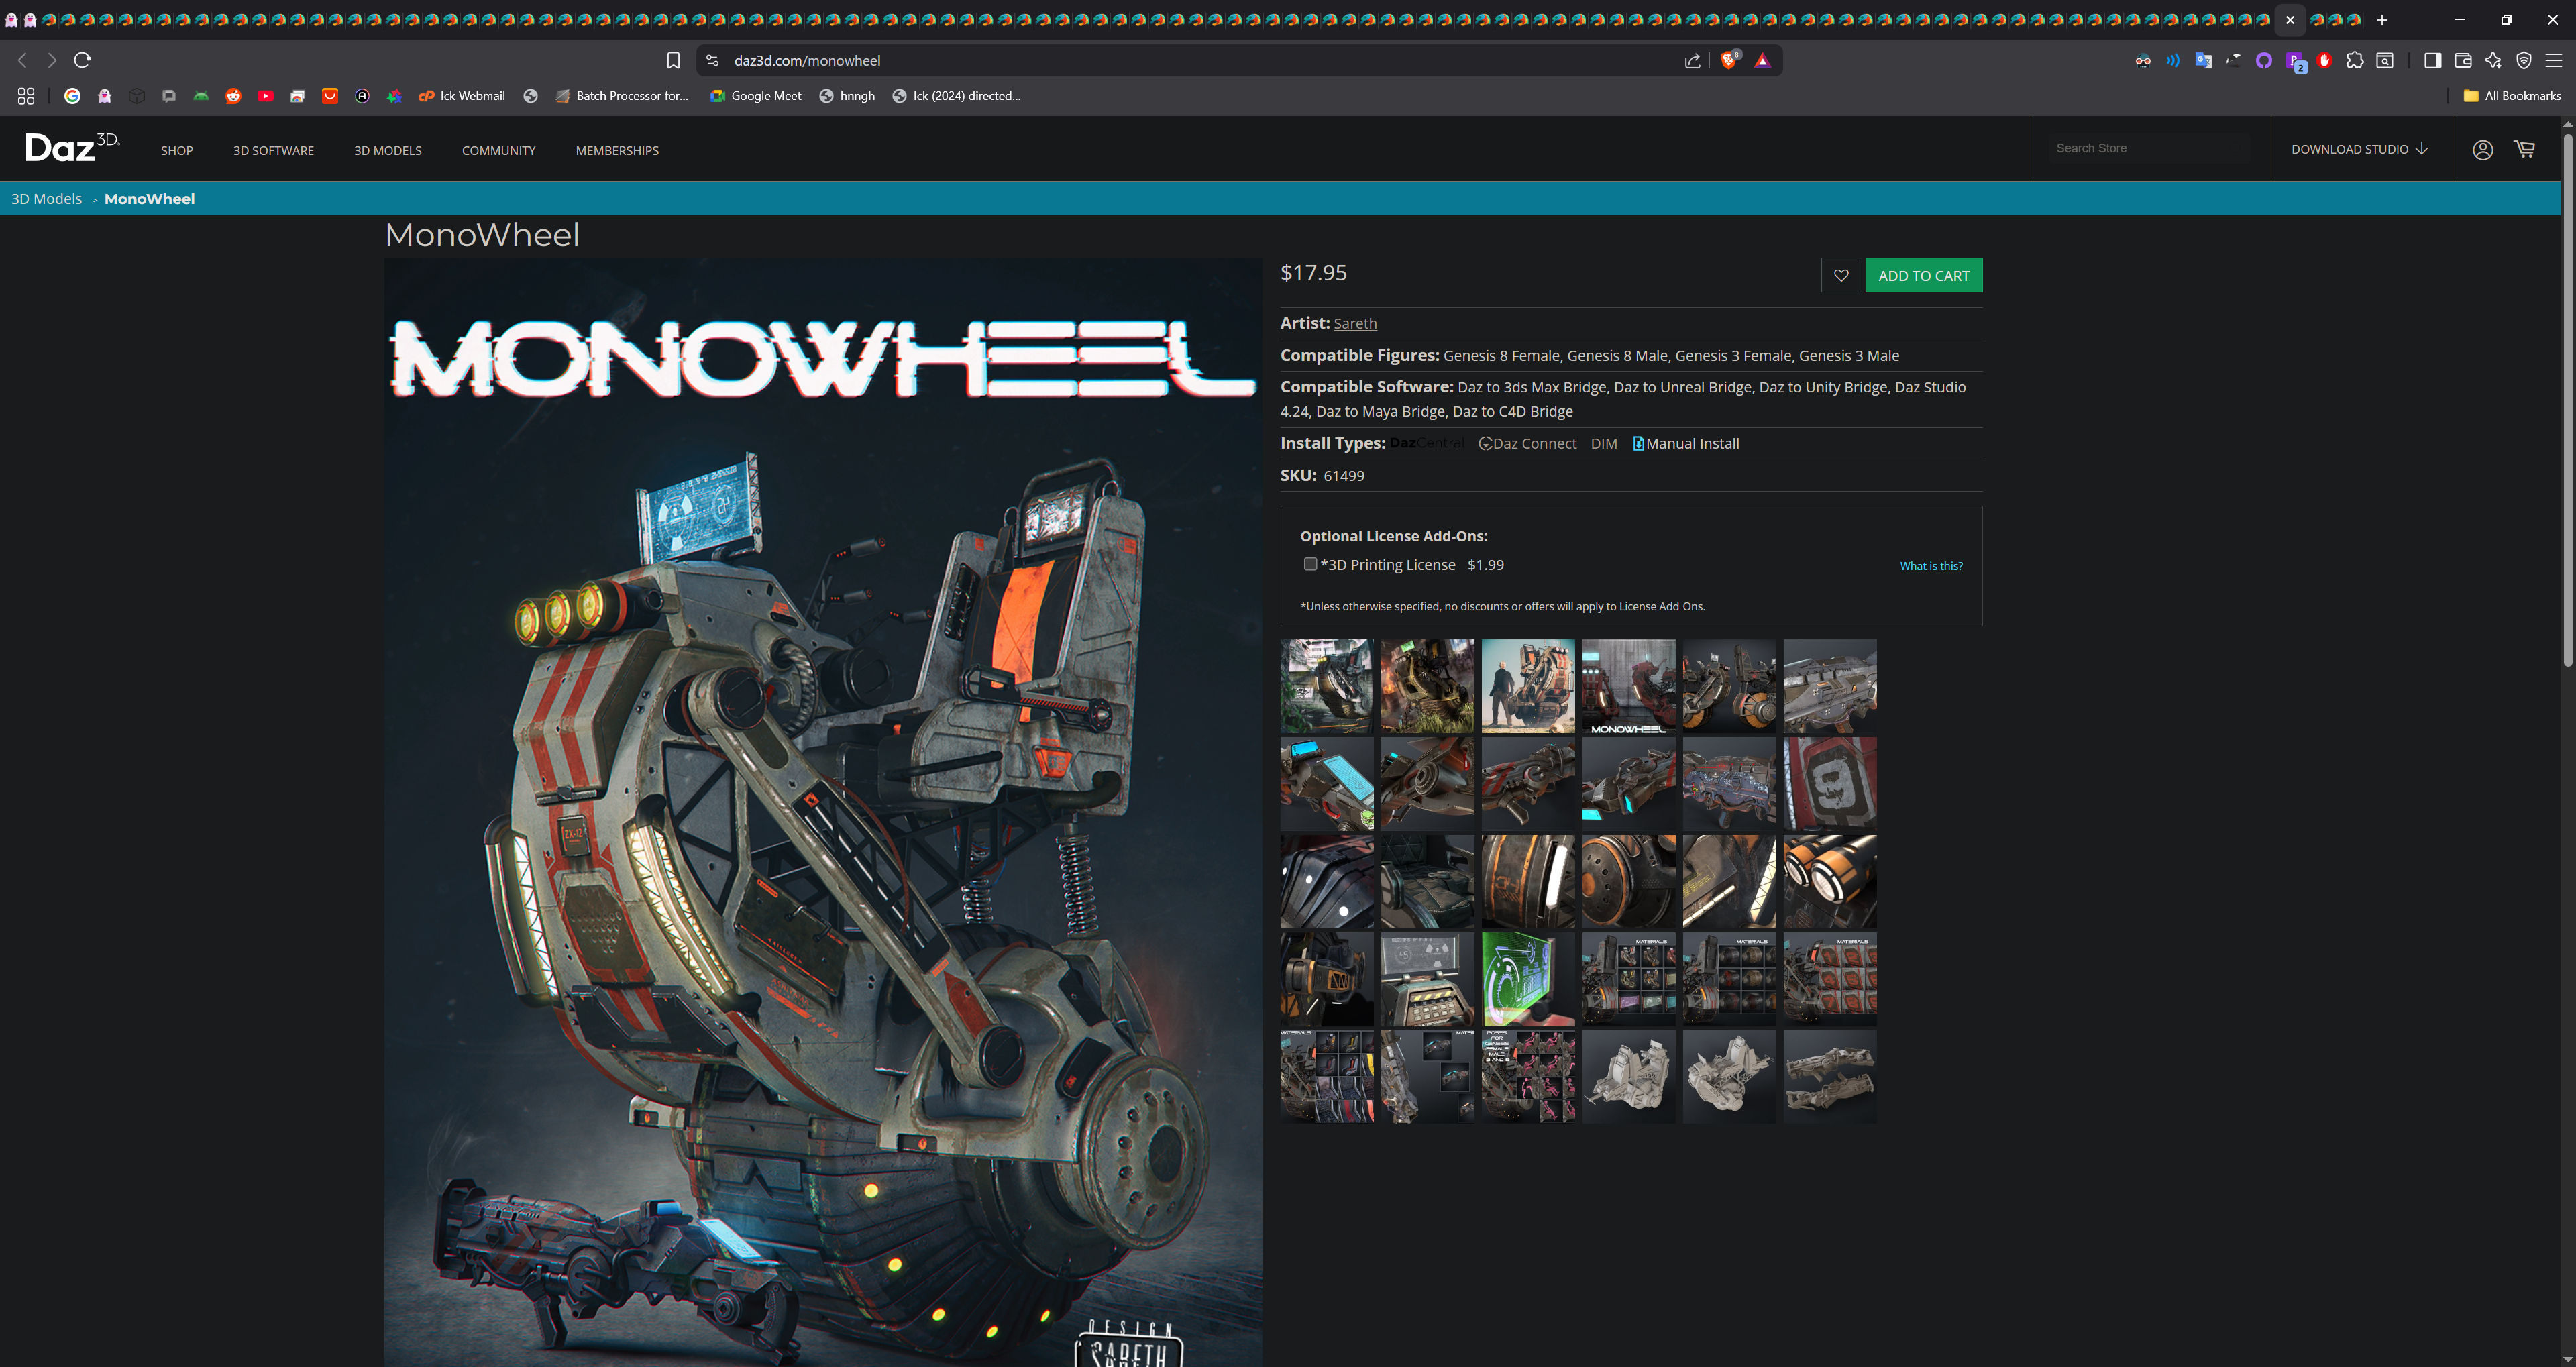
Task: Open the hnngh bookmark
Action: click(847, 96)
